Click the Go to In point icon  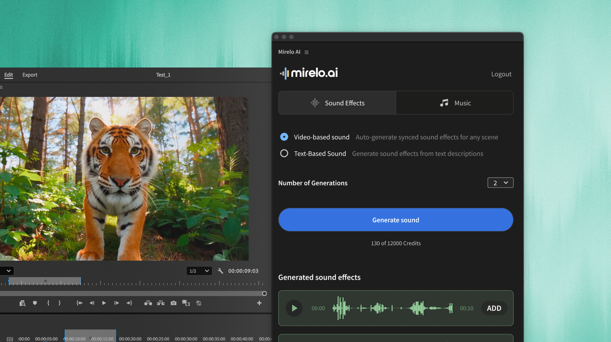pos(79,303)
